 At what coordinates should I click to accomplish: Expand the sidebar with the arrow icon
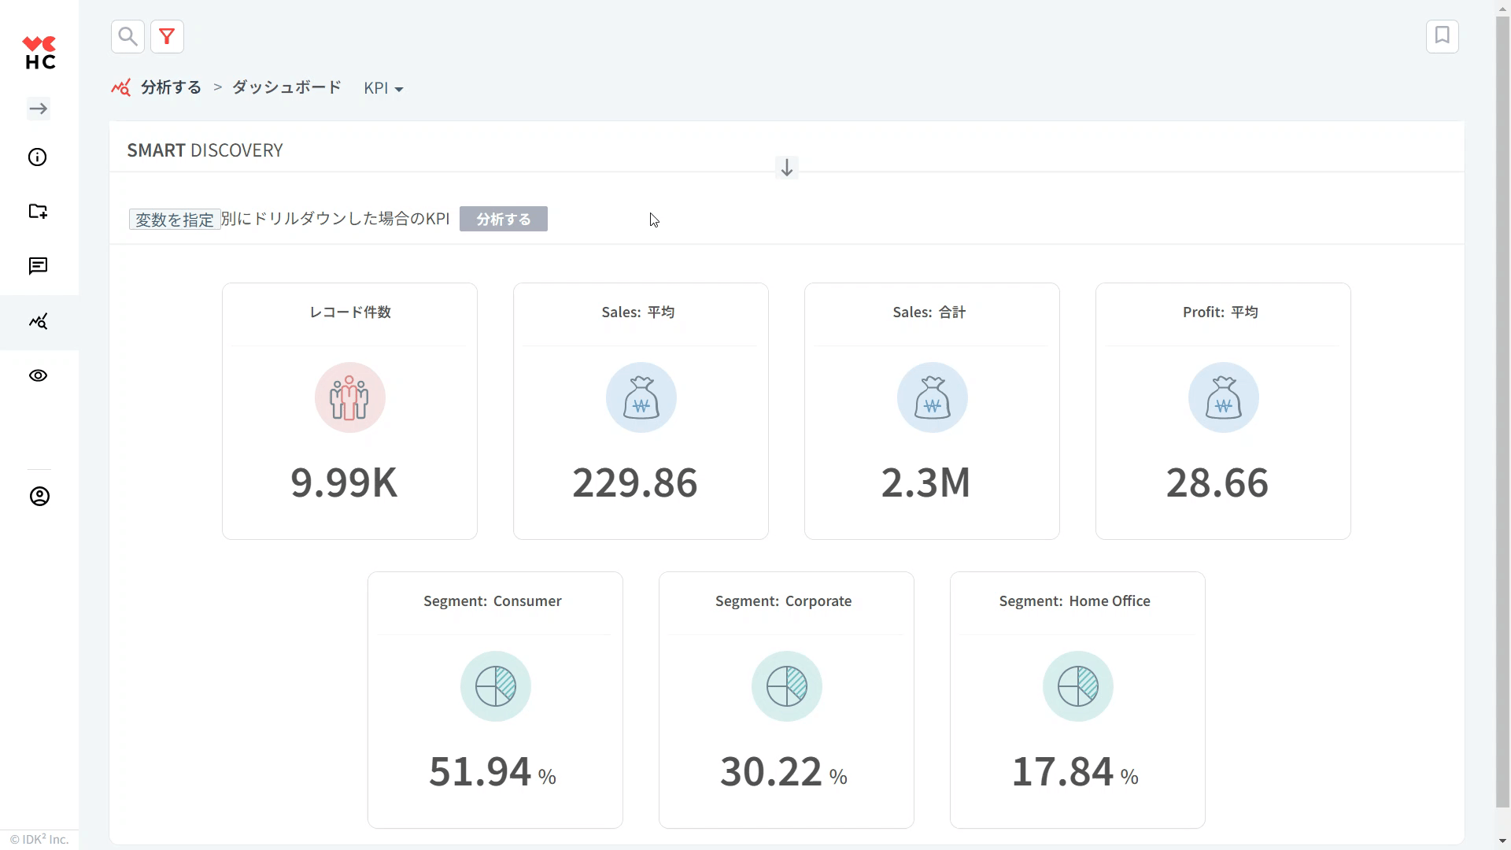[39, 109]
